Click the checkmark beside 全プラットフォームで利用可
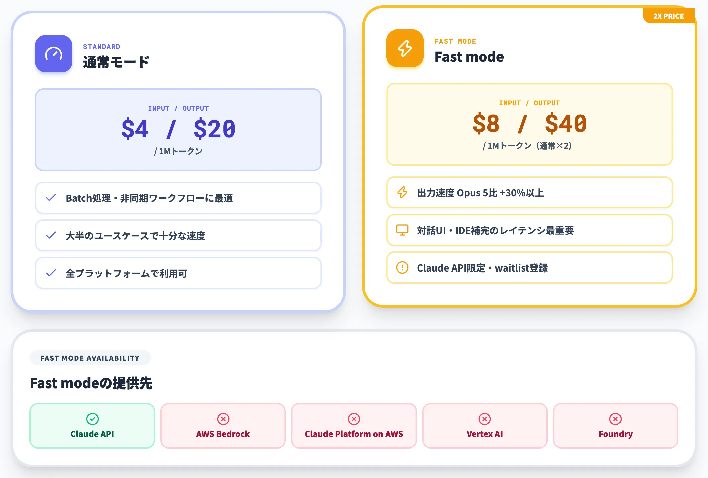This screenshot has height=478, width=708. (x=51, y=273)
